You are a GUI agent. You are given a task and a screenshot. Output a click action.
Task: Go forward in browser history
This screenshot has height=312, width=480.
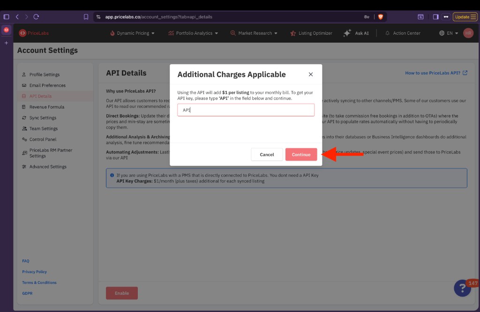(x=27, y=17)
